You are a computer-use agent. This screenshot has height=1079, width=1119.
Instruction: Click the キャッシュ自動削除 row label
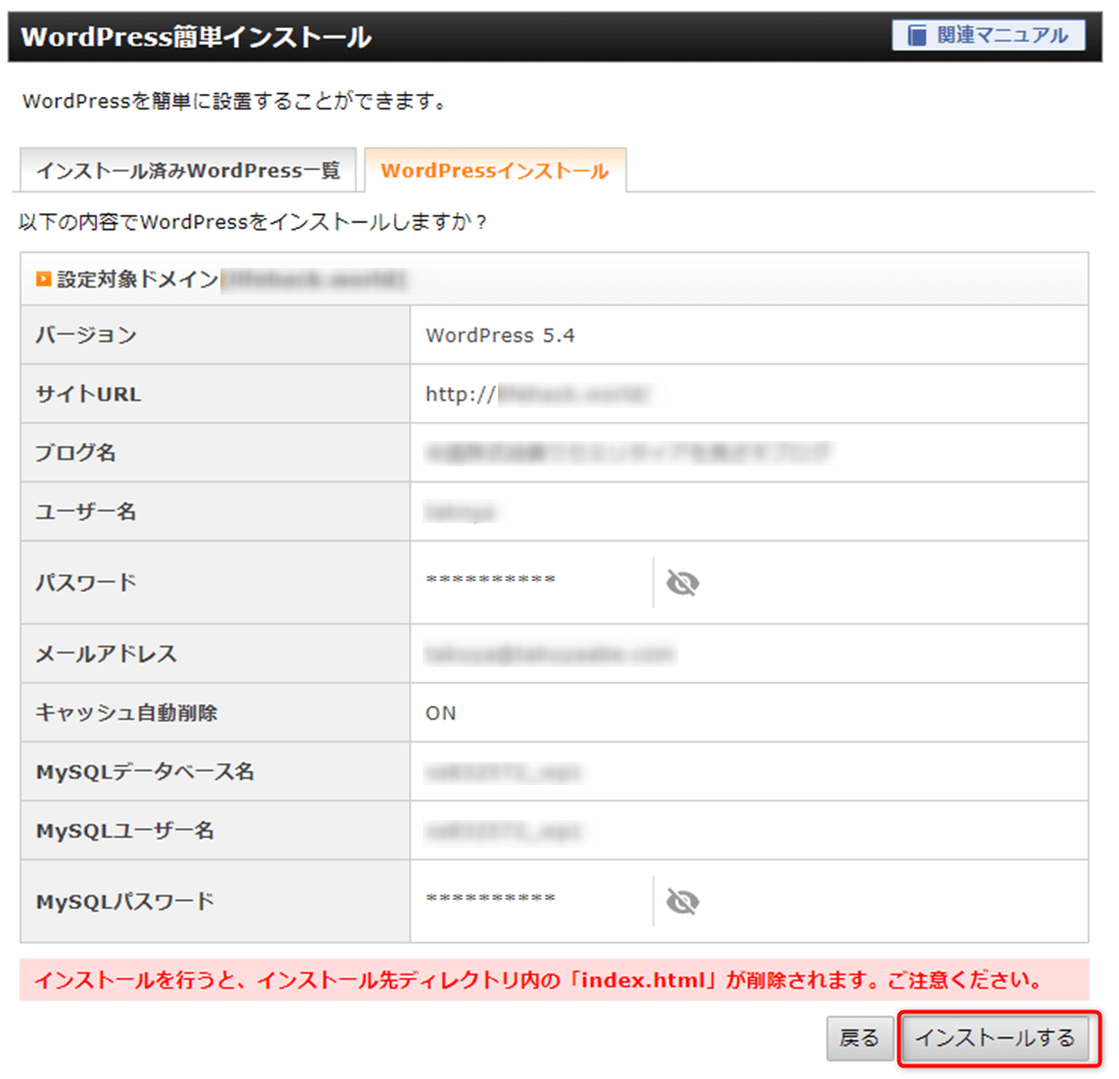tap(127, 713)
